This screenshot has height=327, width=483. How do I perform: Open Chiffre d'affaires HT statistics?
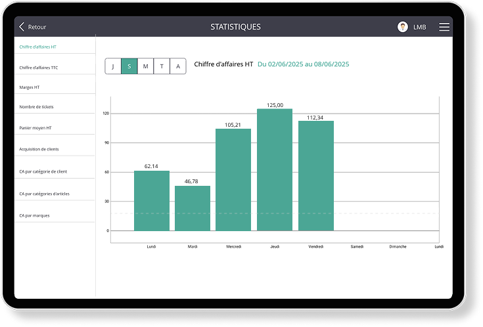tap(38, 47)
